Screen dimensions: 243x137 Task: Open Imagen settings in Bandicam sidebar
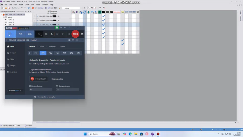click(x=11, y=66)
